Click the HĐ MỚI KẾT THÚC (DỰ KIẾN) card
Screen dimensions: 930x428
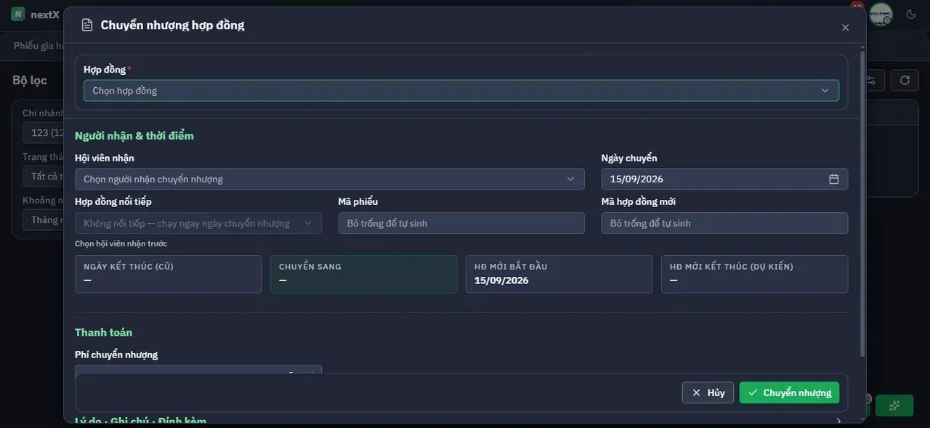tap(754, 274)
